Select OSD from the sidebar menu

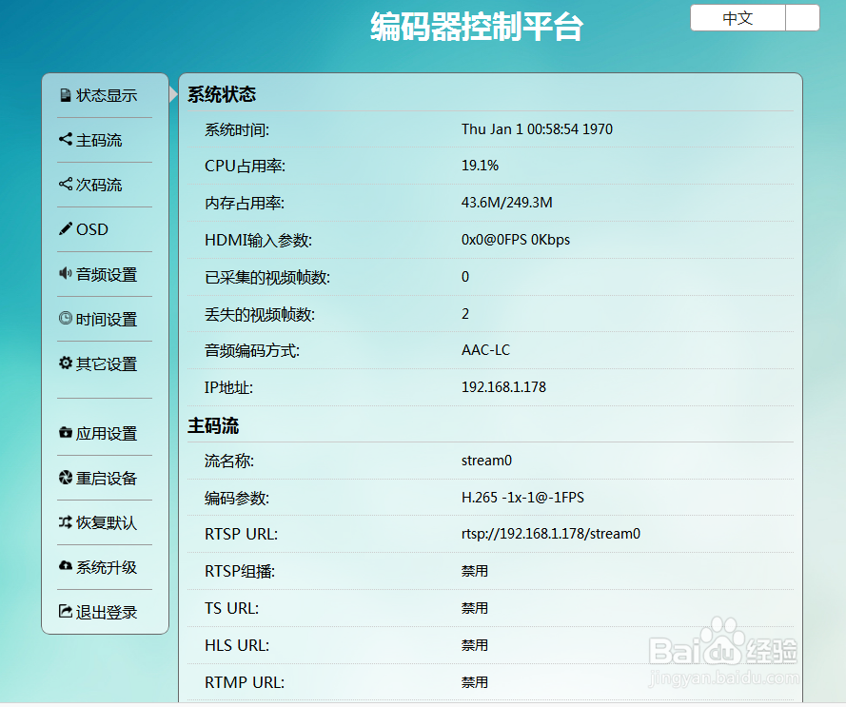pyautogui.click(x=90, y=229)
